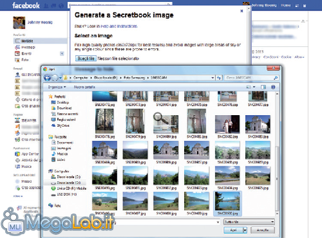Open SkyDrive in the navigation pane
This screenshot has height=238, width=322.
pos(63,126)
